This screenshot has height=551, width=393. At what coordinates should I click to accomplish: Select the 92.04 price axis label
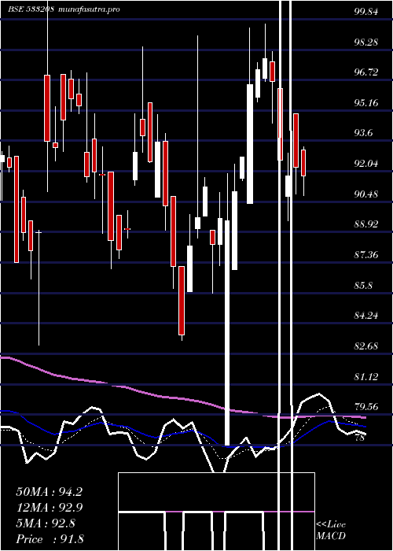366,164
